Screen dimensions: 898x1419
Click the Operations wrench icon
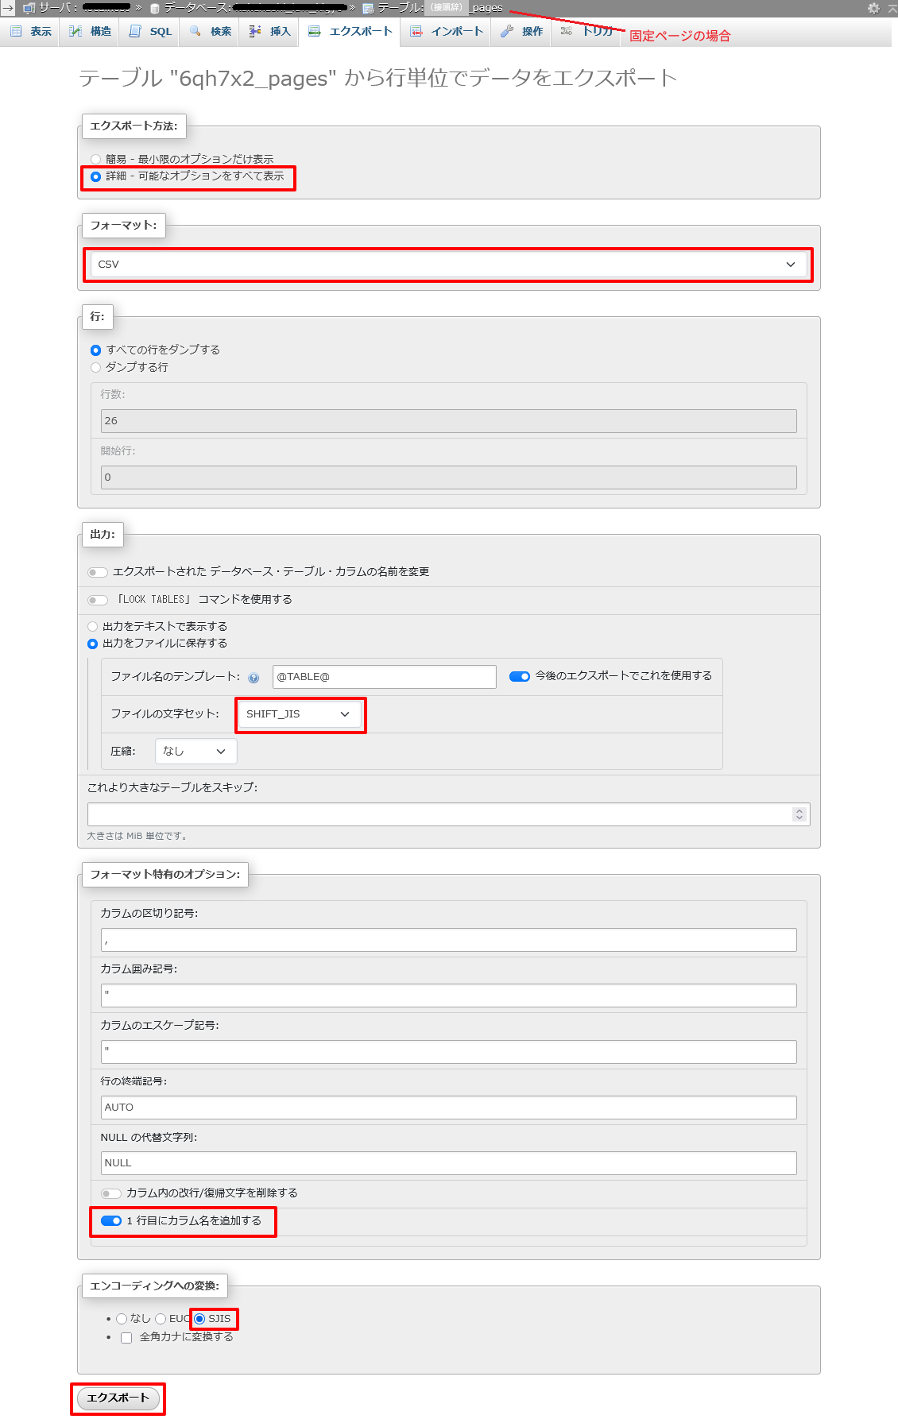(506, 31)
